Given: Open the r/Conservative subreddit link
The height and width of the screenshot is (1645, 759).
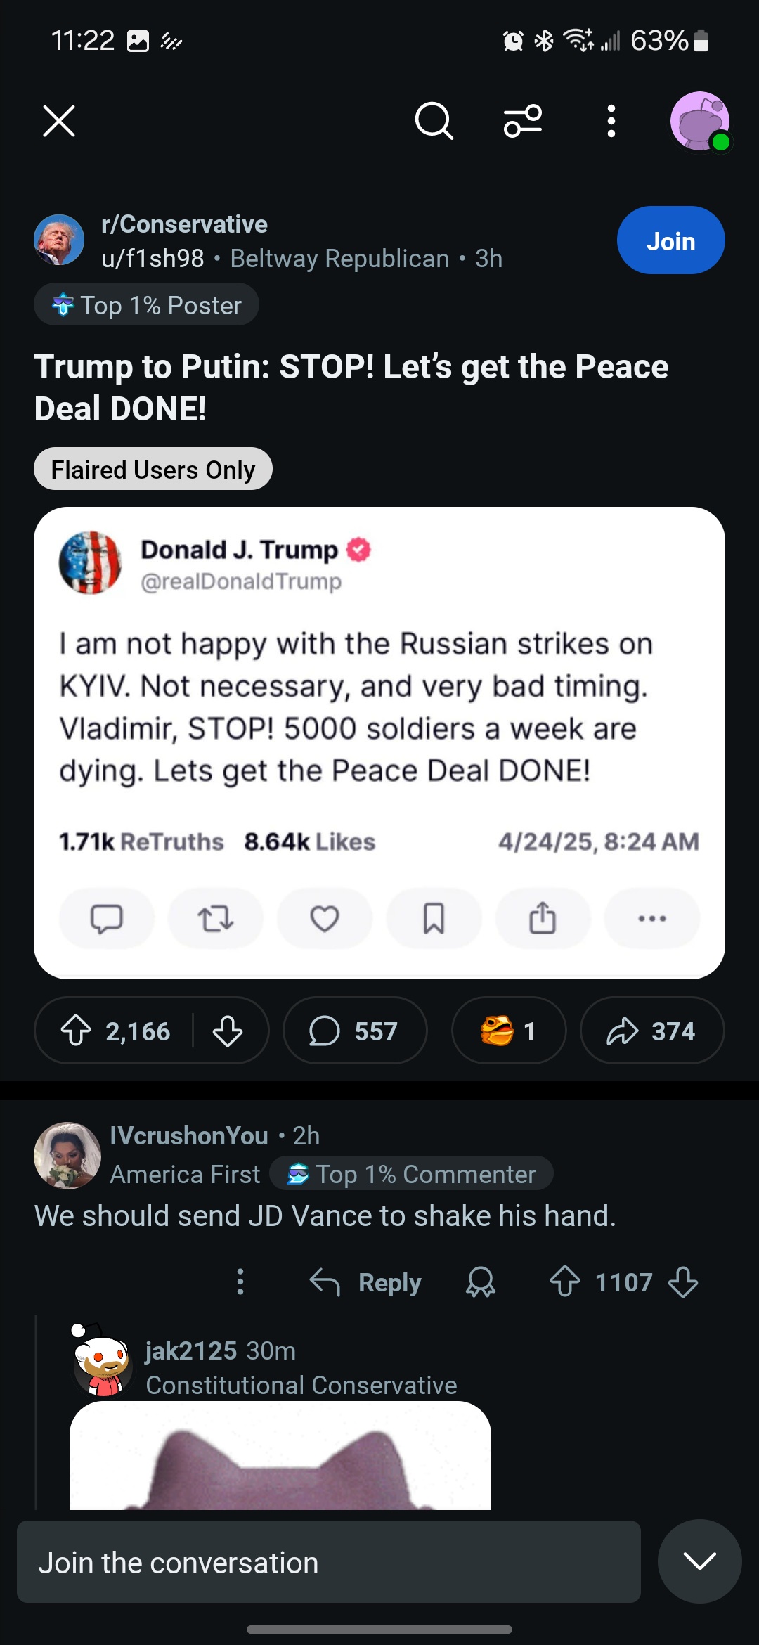Looking at the screenshot, I should [184, 224].
